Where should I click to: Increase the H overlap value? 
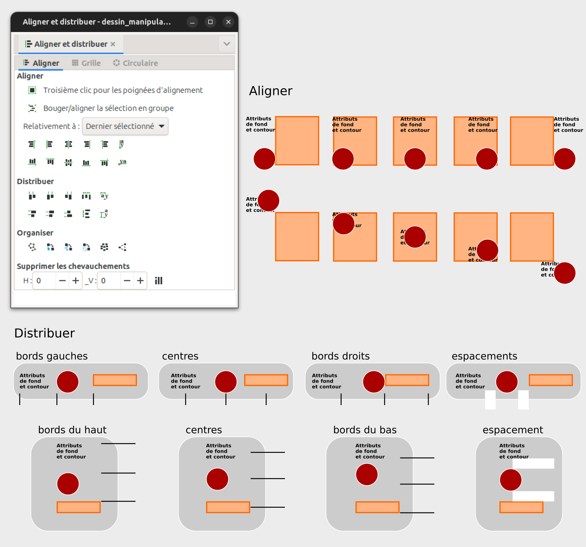pyautogui.click(x=76, y=281)
